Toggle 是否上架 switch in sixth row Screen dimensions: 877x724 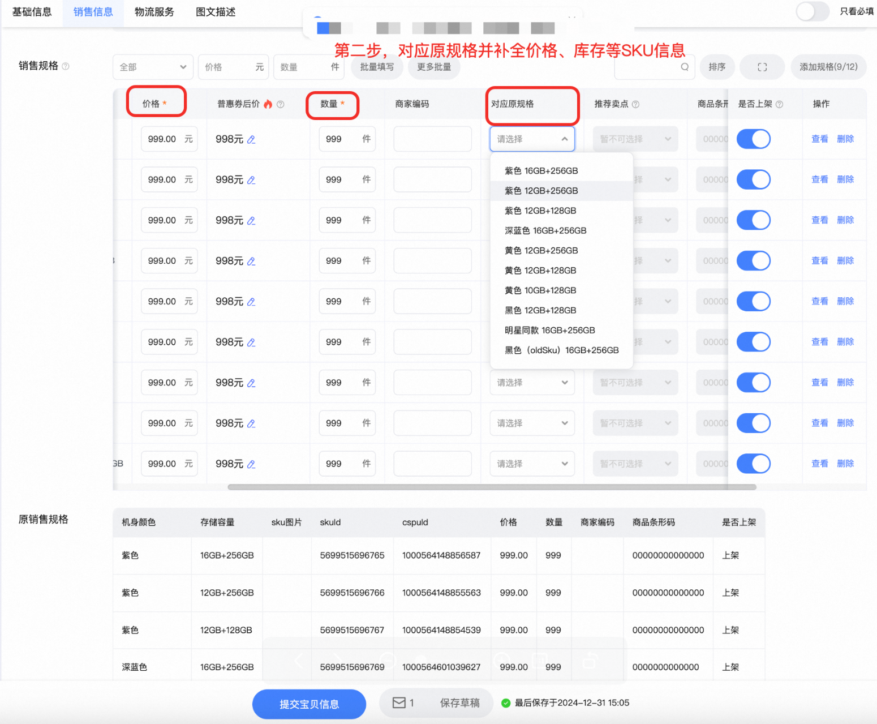tap(754, 342)
